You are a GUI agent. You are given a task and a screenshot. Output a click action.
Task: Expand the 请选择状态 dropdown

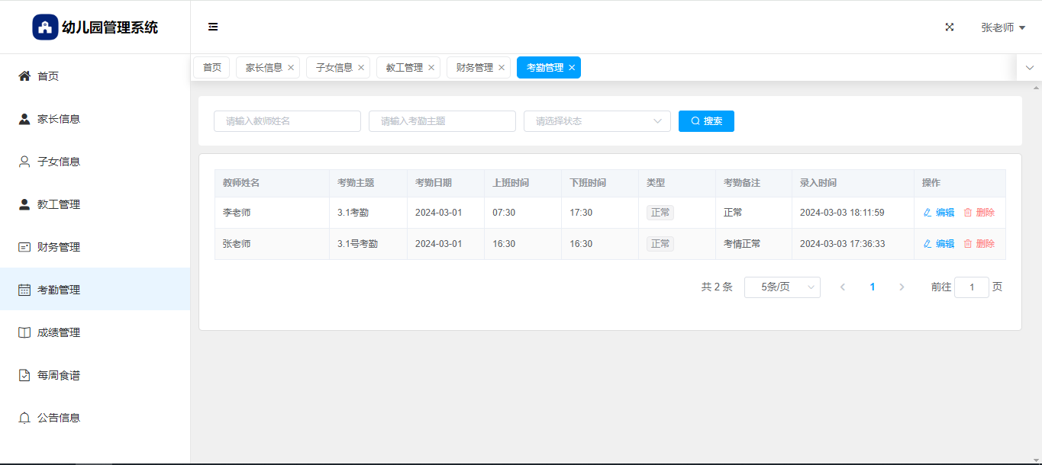coord(596,121)
